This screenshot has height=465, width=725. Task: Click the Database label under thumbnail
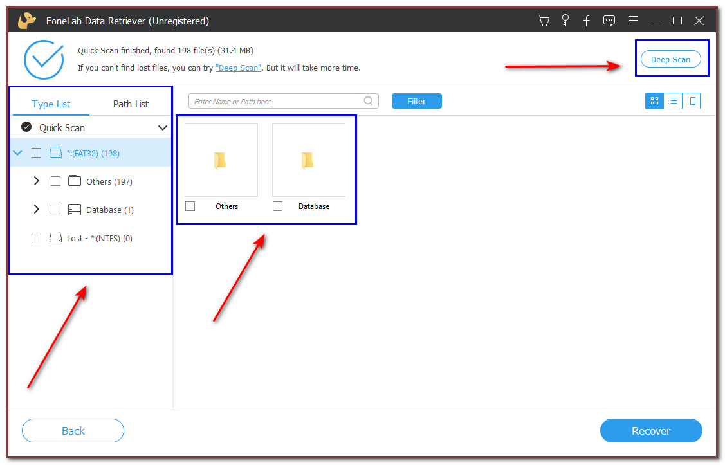tap(314, 206)
